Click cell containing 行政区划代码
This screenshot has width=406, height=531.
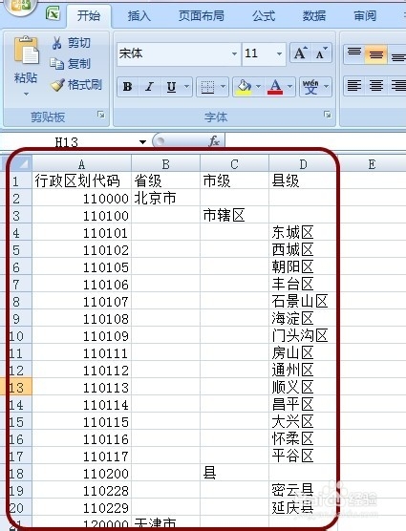[81, 181]
